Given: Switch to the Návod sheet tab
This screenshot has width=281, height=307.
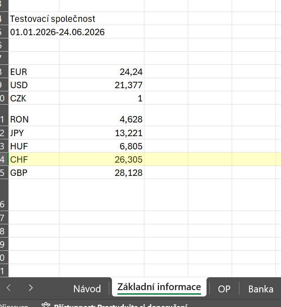Looking at the screenshot, I should tap(87, 289).
